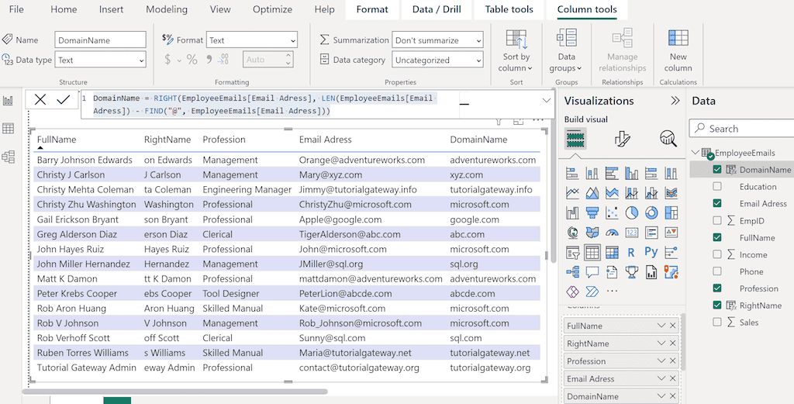Image resolution: width=794 pixels, height=404 pixels.
Task: Select the Q&A speech bubble visual
Action: [x=592, y=272]
